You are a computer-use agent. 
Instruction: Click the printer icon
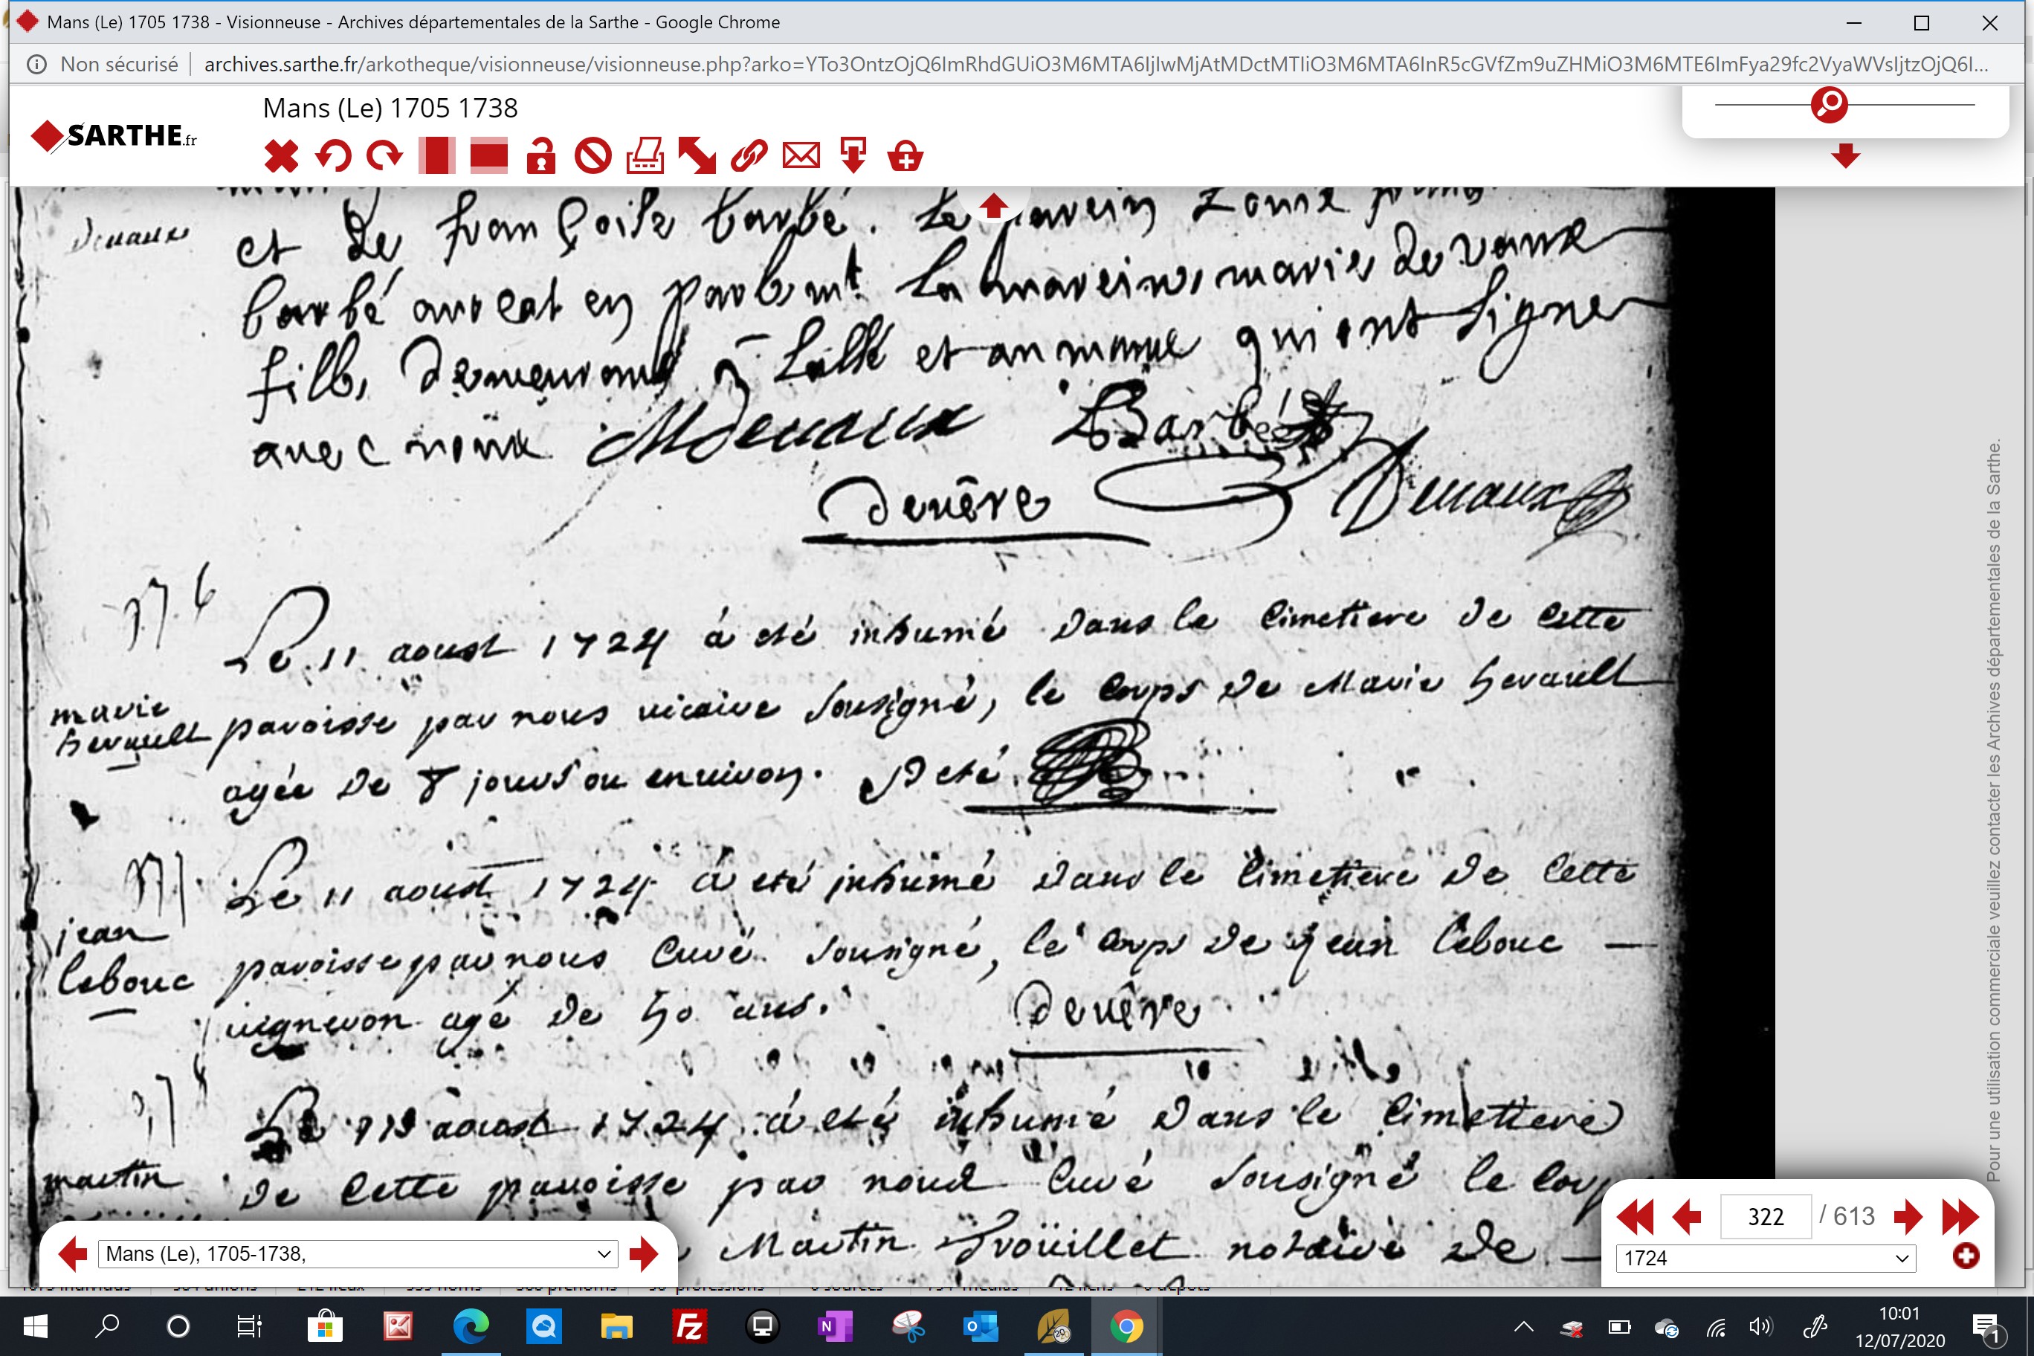tap(645, 157)
